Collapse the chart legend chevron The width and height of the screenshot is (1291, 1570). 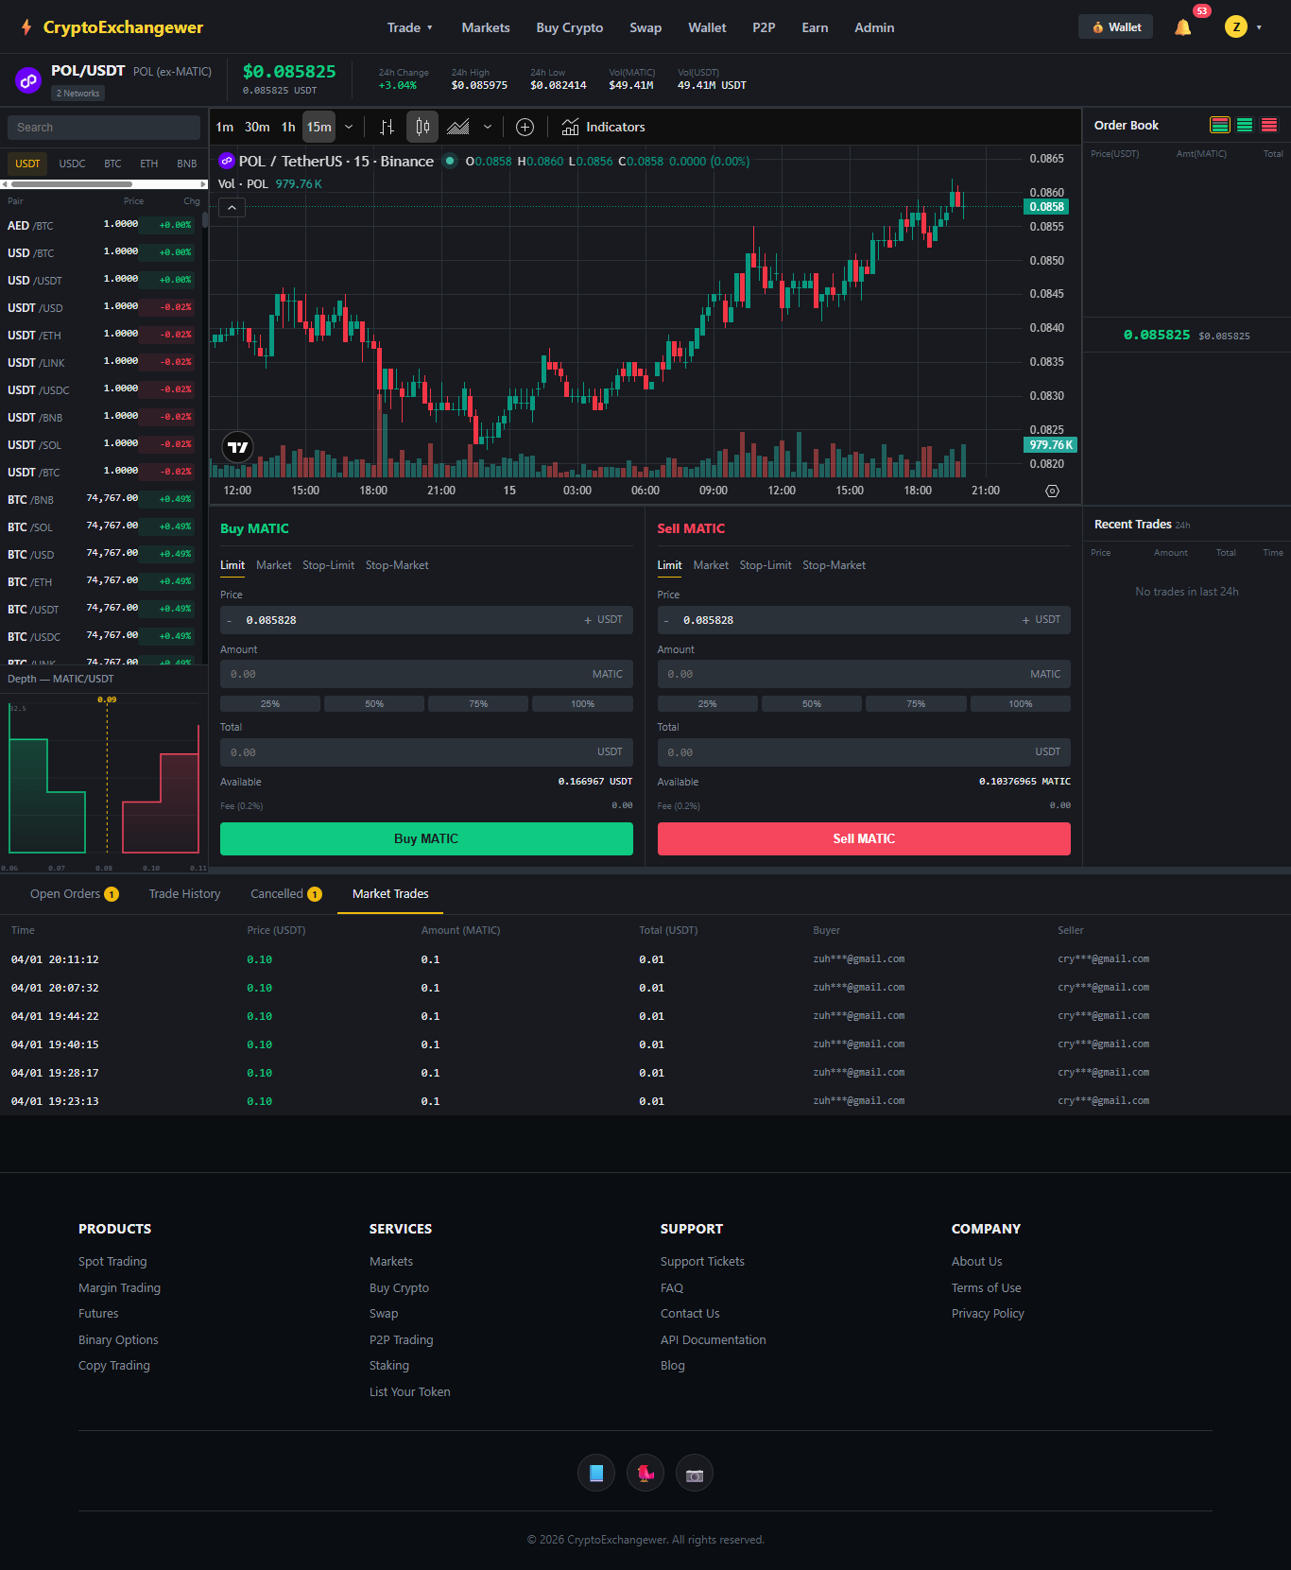[x=232, y=208]
